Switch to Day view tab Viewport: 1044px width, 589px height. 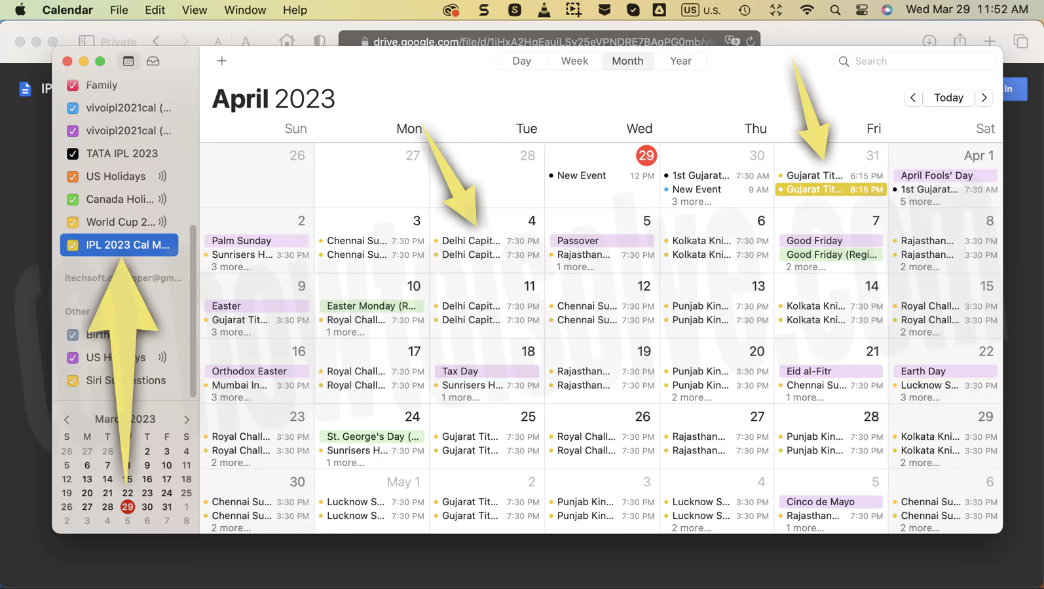522,61
